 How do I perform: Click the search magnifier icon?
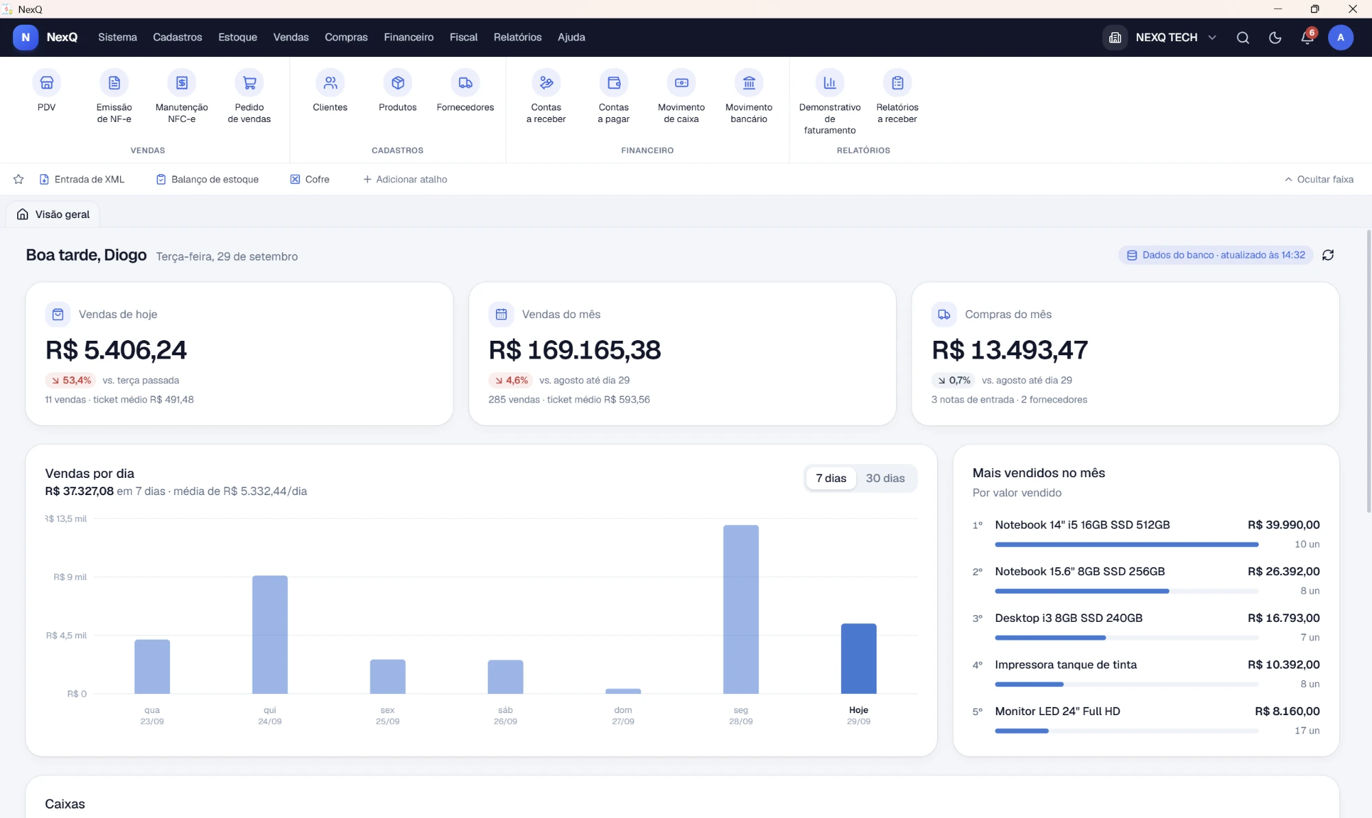(1243, 38)
